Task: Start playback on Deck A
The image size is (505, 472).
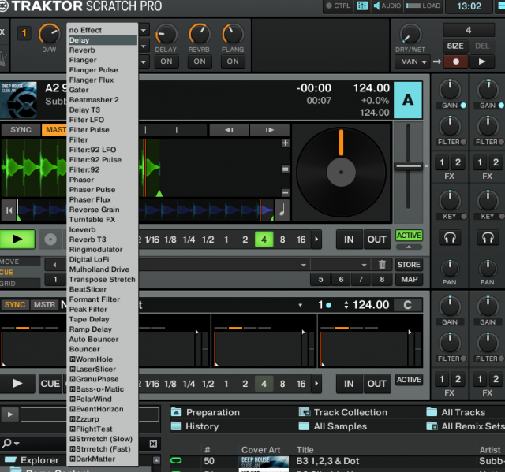Action: (17, 240)
